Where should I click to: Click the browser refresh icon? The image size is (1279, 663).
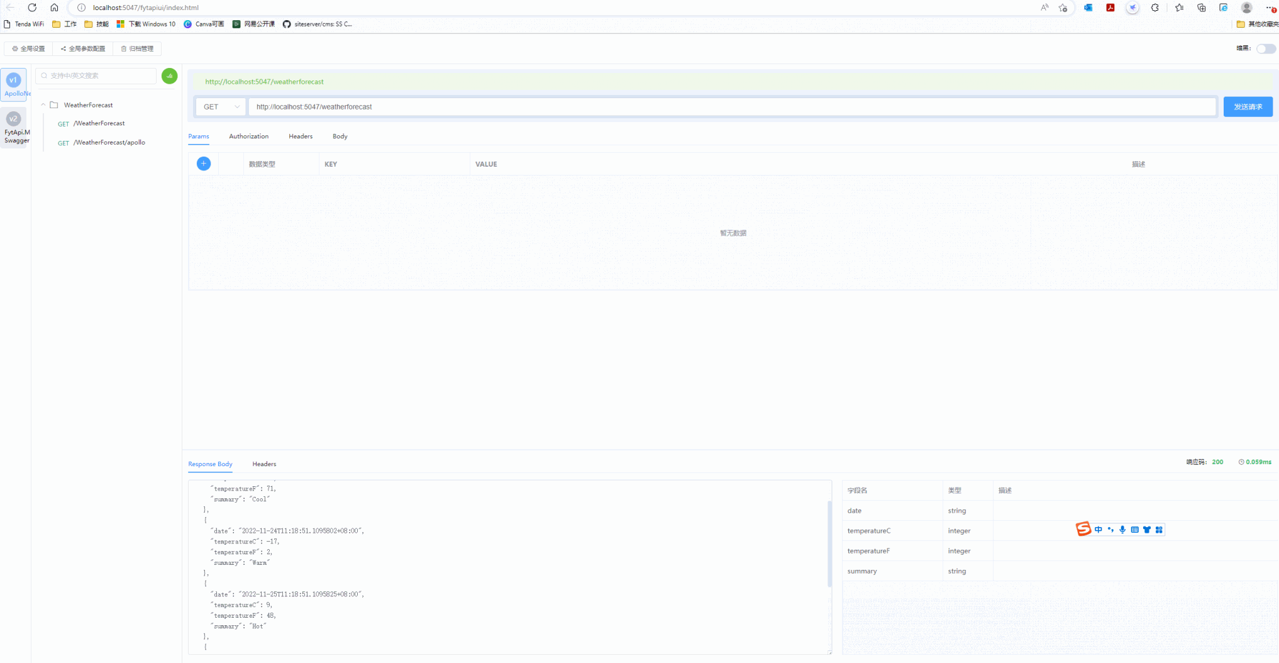pos(31,8)
